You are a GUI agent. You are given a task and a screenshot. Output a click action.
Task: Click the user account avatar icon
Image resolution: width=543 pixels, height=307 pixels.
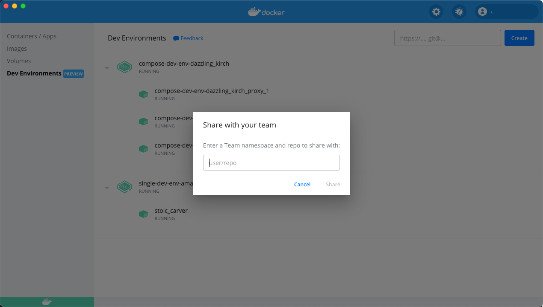(483, 12)
